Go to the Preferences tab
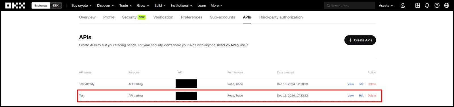The height and width of the screenshot is (107, 454). [x=192, y=17]
